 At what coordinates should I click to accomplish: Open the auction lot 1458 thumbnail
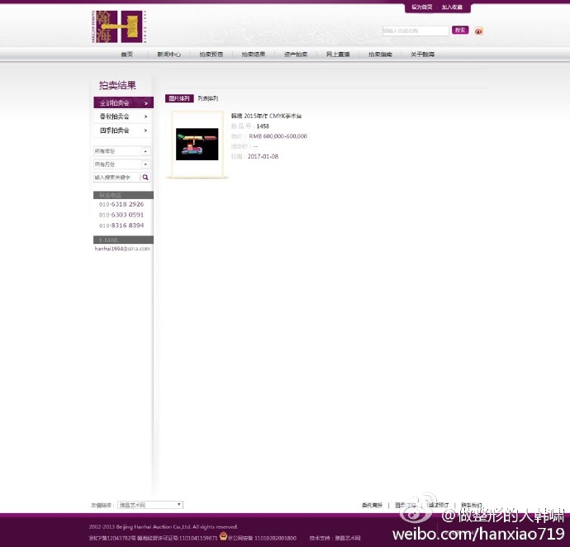(x=197, y=144)
